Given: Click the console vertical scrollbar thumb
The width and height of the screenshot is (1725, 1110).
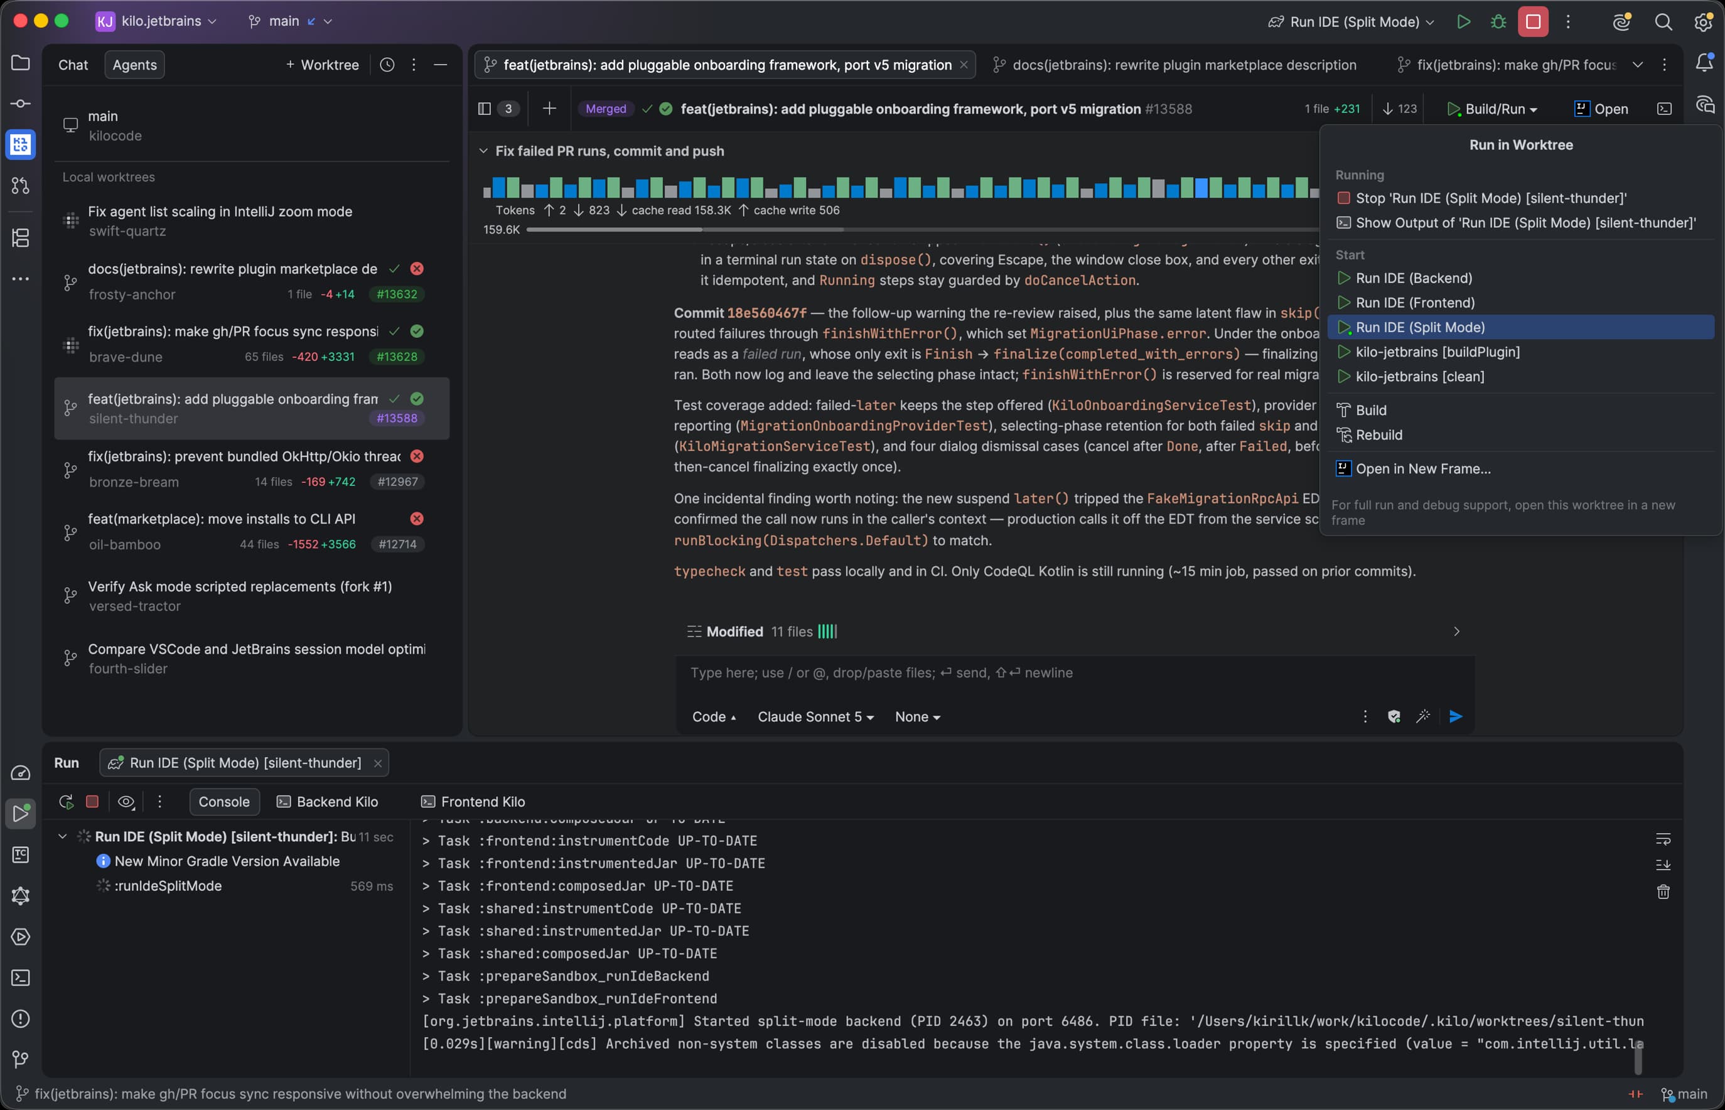Looking at the screenshot, I should [x=1638, y=1057].
